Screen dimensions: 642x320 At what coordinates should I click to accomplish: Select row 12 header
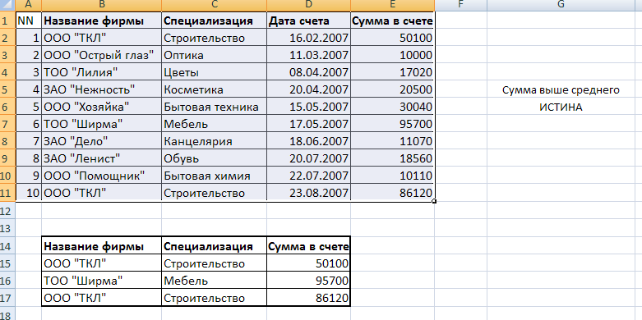click(x=7, y=210)
